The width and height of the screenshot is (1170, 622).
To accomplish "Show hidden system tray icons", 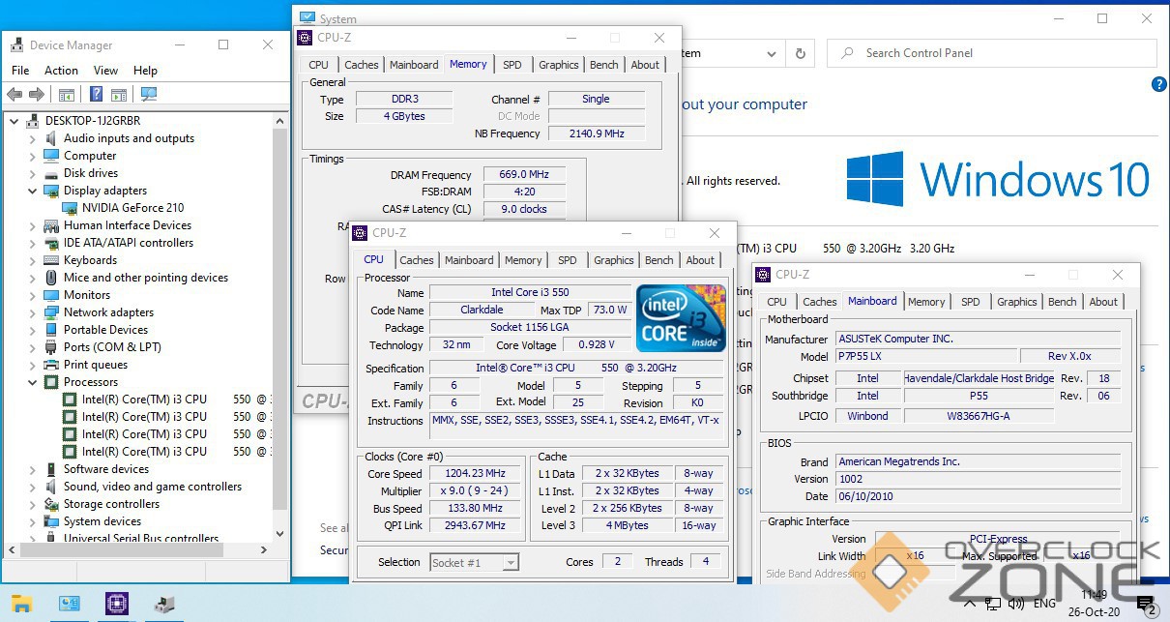I will [x=969, y=605].
